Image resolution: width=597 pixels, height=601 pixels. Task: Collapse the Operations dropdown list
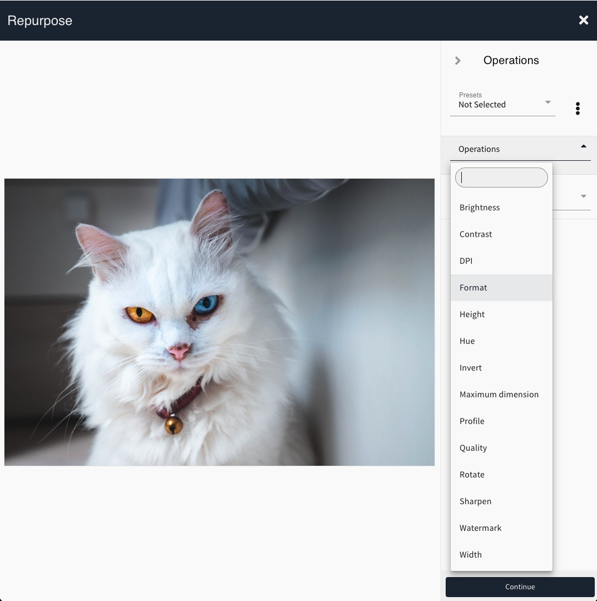point(583,147)
